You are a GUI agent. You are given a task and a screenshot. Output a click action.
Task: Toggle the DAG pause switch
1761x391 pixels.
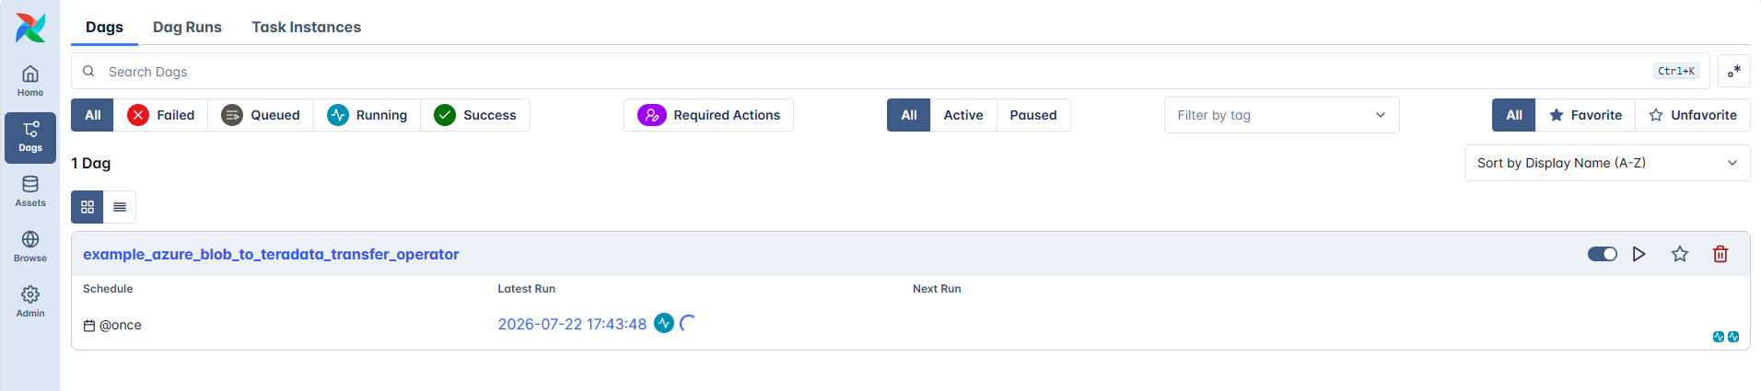pos(1603,254)
